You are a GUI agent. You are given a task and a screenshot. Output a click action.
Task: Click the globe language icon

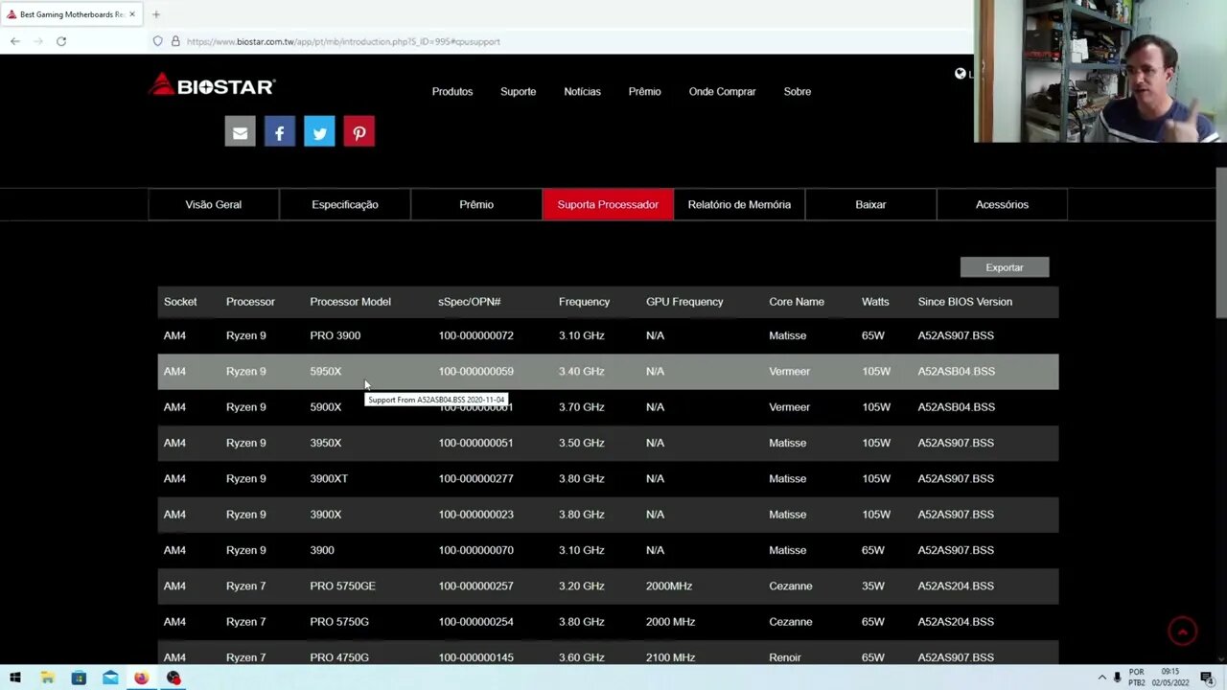pyautogui.click(x=961, y=74)
